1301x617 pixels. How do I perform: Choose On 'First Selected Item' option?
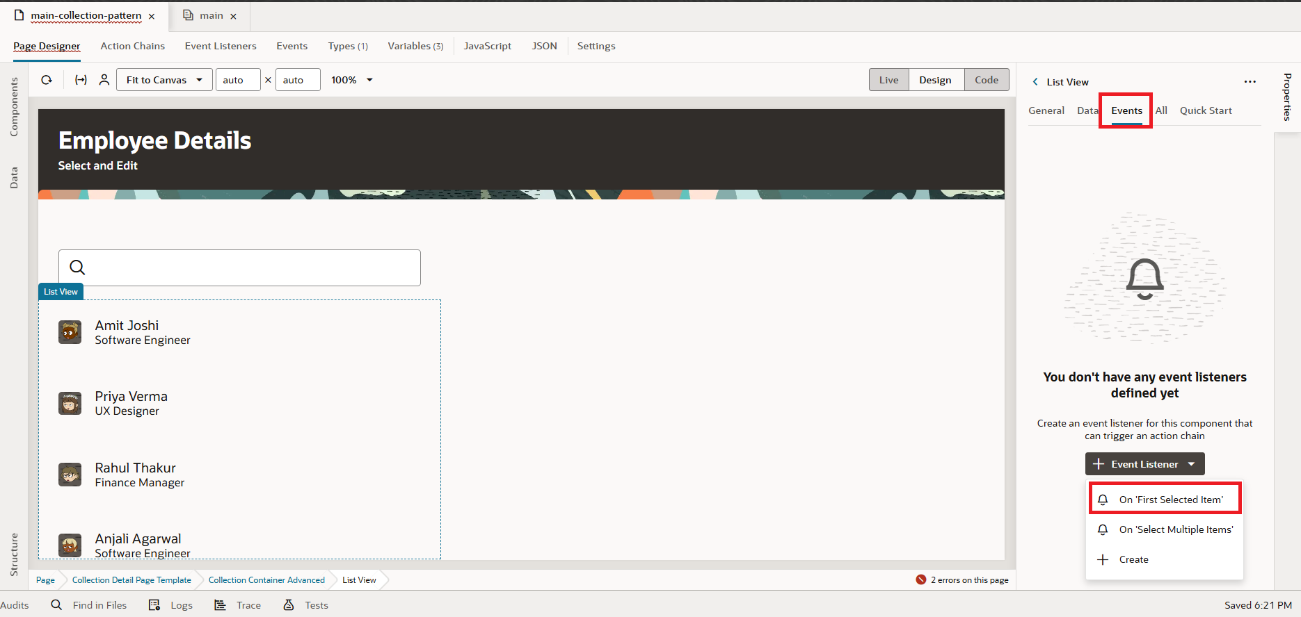click(x=1165, y=499)
